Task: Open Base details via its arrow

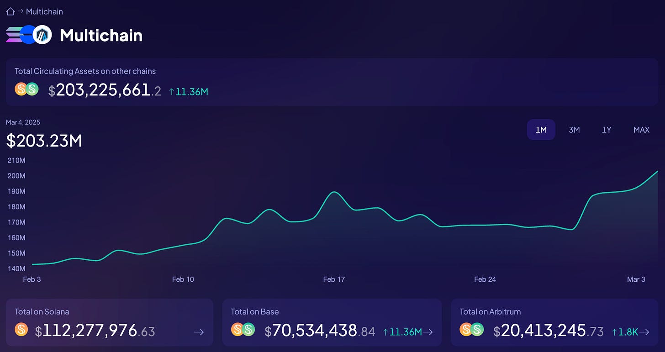Action: click(x=427, y=332)
